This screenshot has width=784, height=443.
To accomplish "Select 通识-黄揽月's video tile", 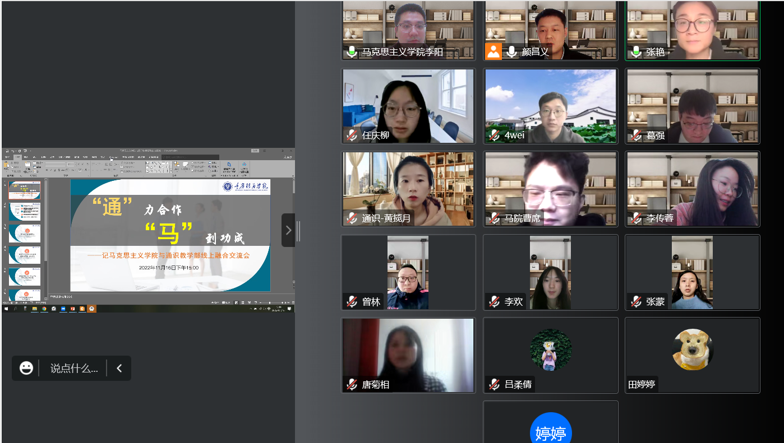I will 408,189.
